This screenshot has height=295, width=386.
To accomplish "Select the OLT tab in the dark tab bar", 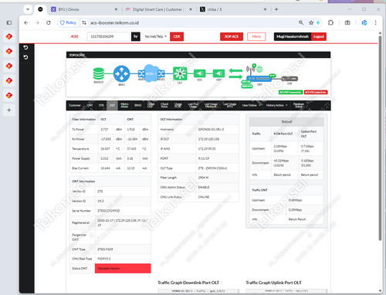I will (x=112, y=105).
